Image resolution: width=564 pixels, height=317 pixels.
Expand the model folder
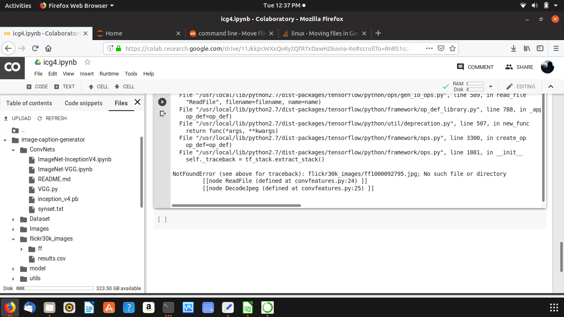tap(14, 269)
